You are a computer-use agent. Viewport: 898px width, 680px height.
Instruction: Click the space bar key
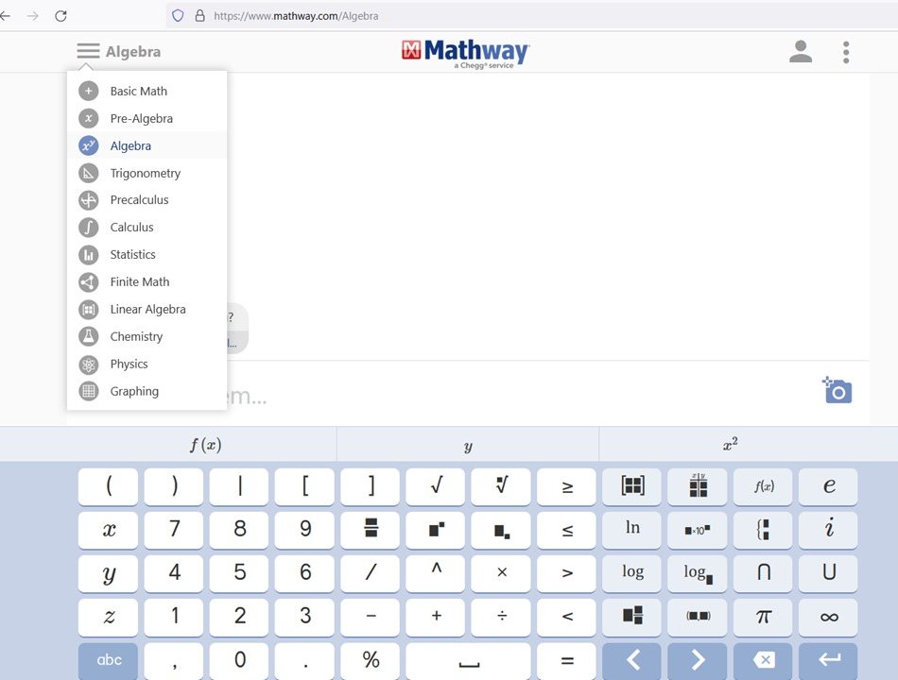coord(469,660)
